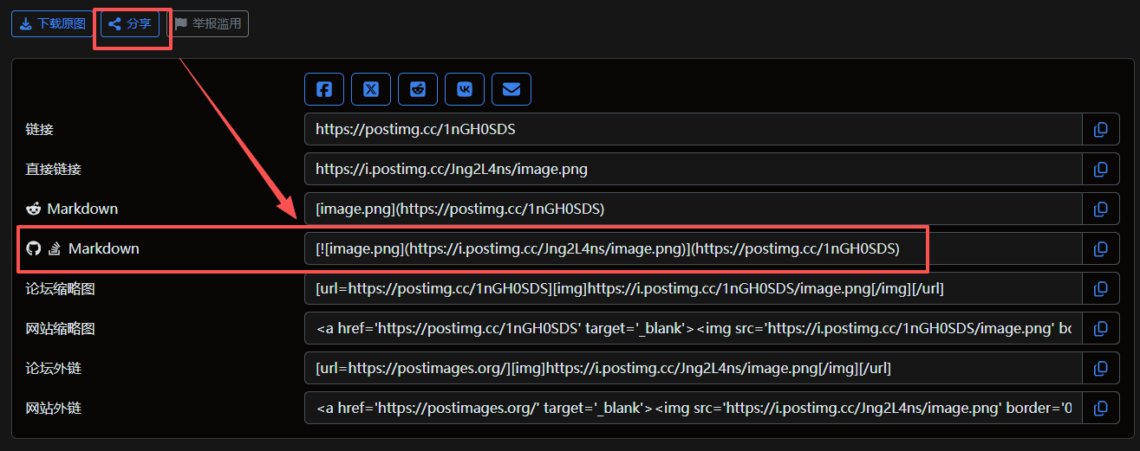Viewport: 1140px width, 451px height.
Task: Click the 直接链接 row label
Action: pos(54,170)
